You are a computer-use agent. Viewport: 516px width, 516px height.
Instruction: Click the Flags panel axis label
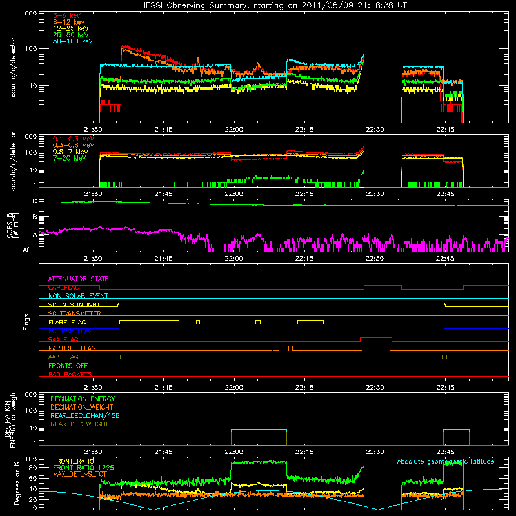(x=26, y=322)
